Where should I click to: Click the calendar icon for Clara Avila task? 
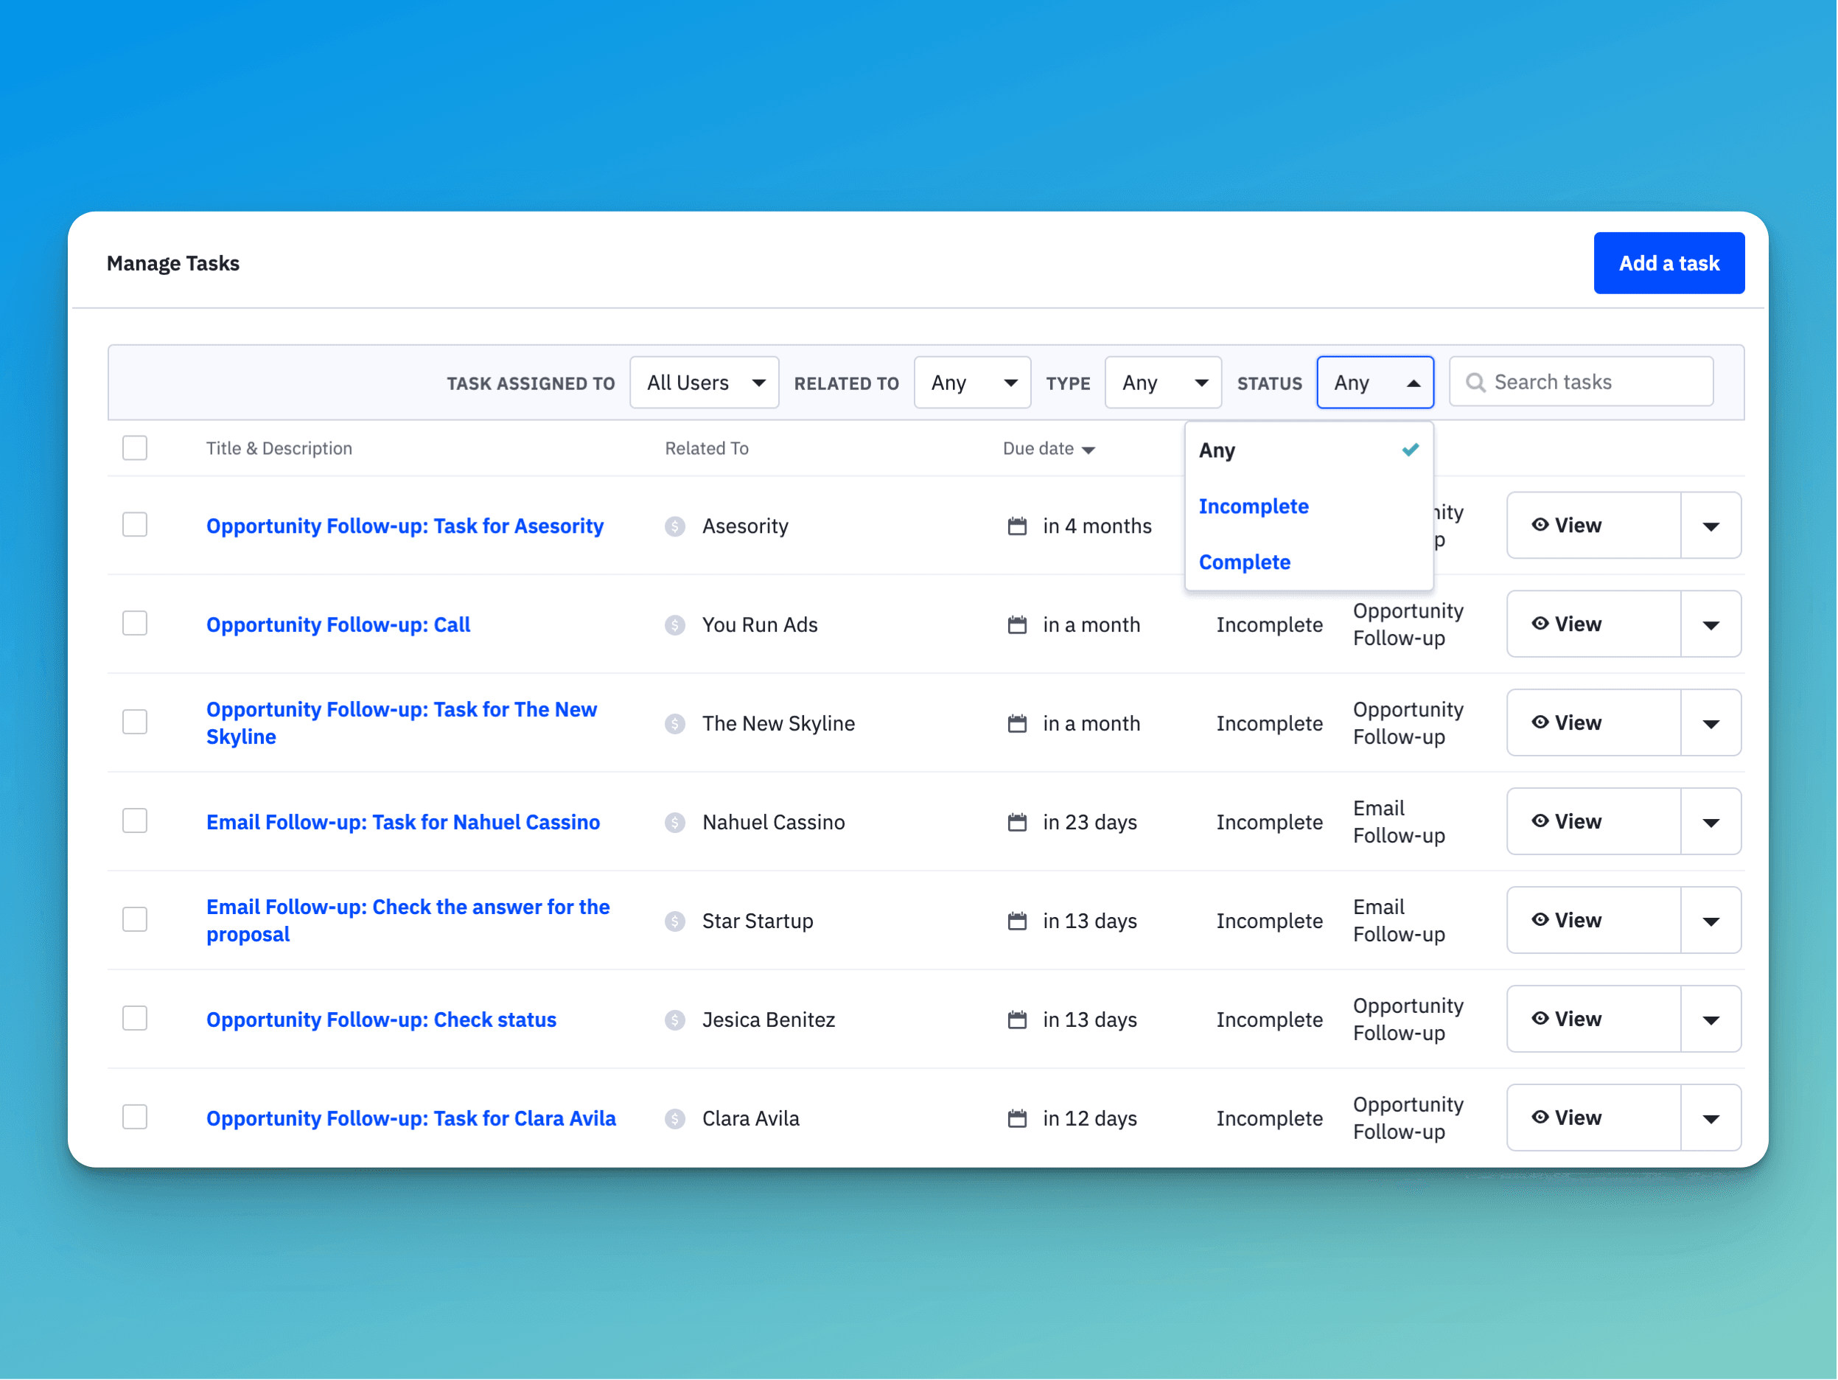(x=1016, y=1118)
